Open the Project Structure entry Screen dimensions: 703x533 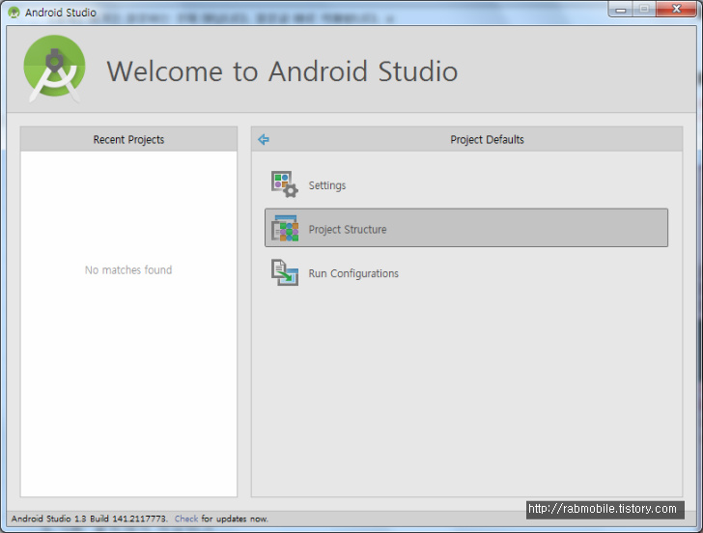coord(466,228)
